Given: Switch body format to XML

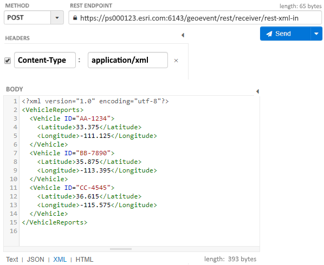Looking at the screenshot, I should [x=60, y=259].
